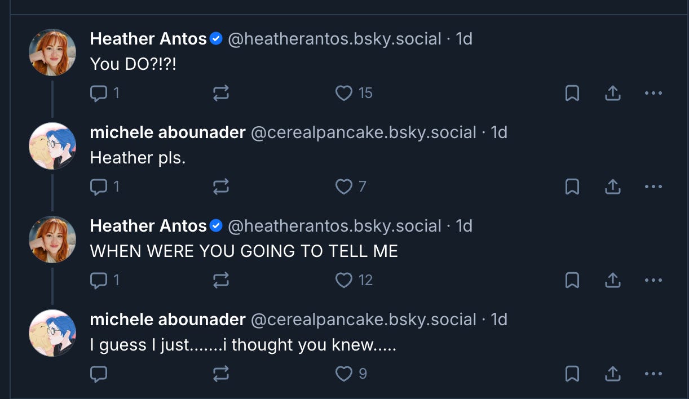Open more options for "Heather pls." post
Image resolution: width=689 pixels, height=399 pixels.
click(x=653, y=187)
